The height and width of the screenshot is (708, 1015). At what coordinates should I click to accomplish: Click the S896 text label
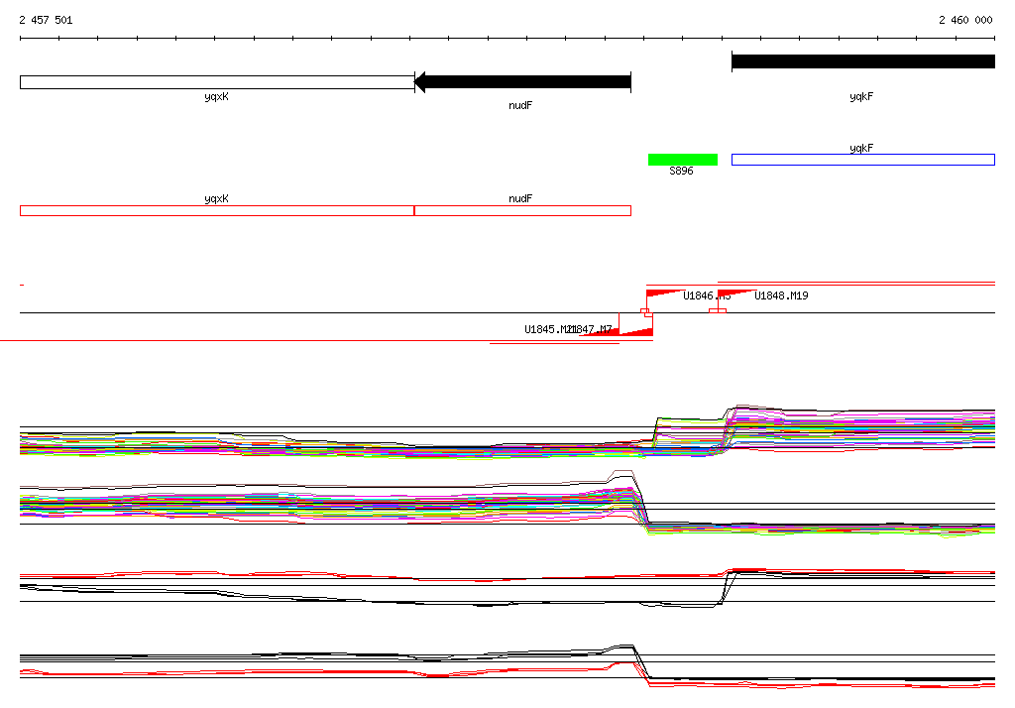[681, 172]
